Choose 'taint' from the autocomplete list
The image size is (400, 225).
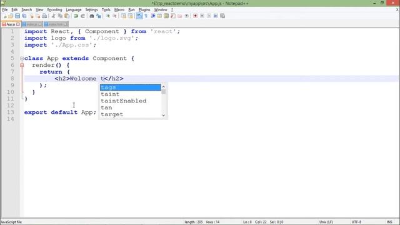click(131, 94)
